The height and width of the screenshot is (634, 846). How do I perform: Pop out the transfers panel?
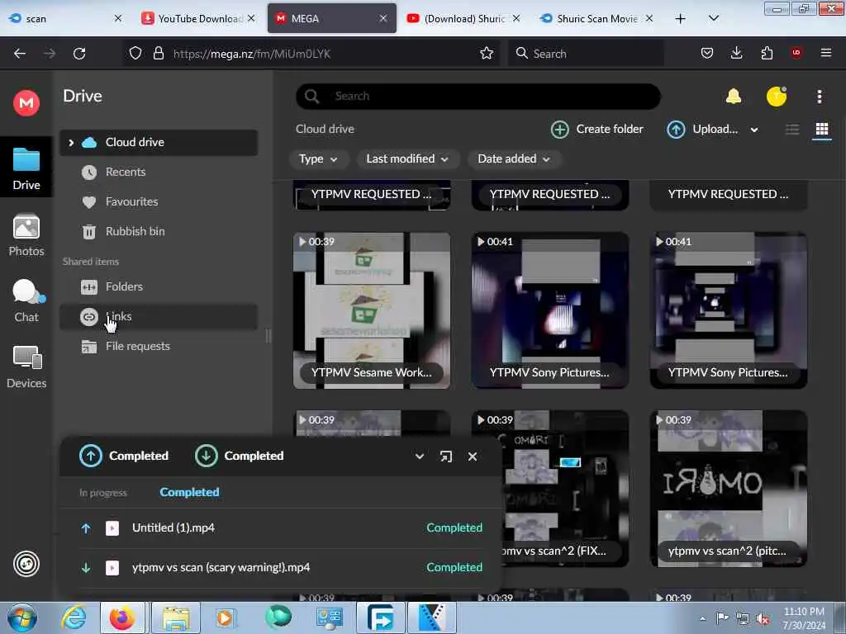(445, 457)
